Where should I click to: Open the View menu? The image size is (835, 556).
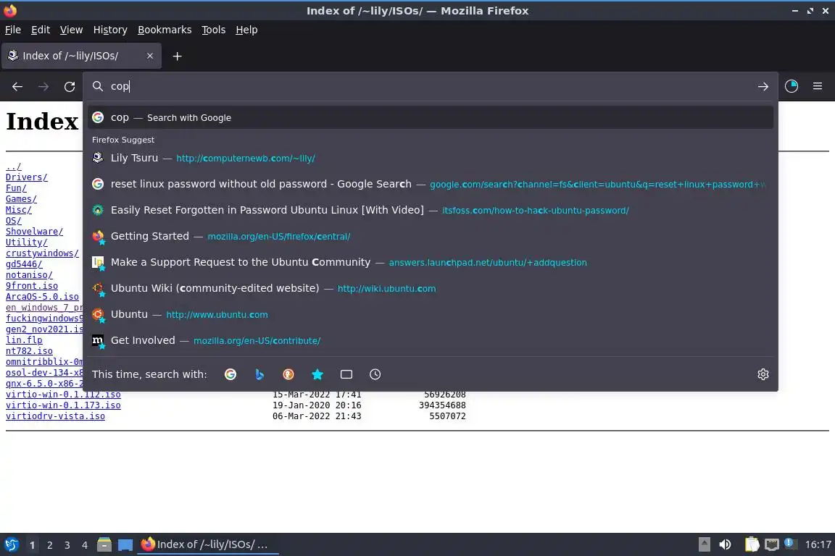click(71, 30)
